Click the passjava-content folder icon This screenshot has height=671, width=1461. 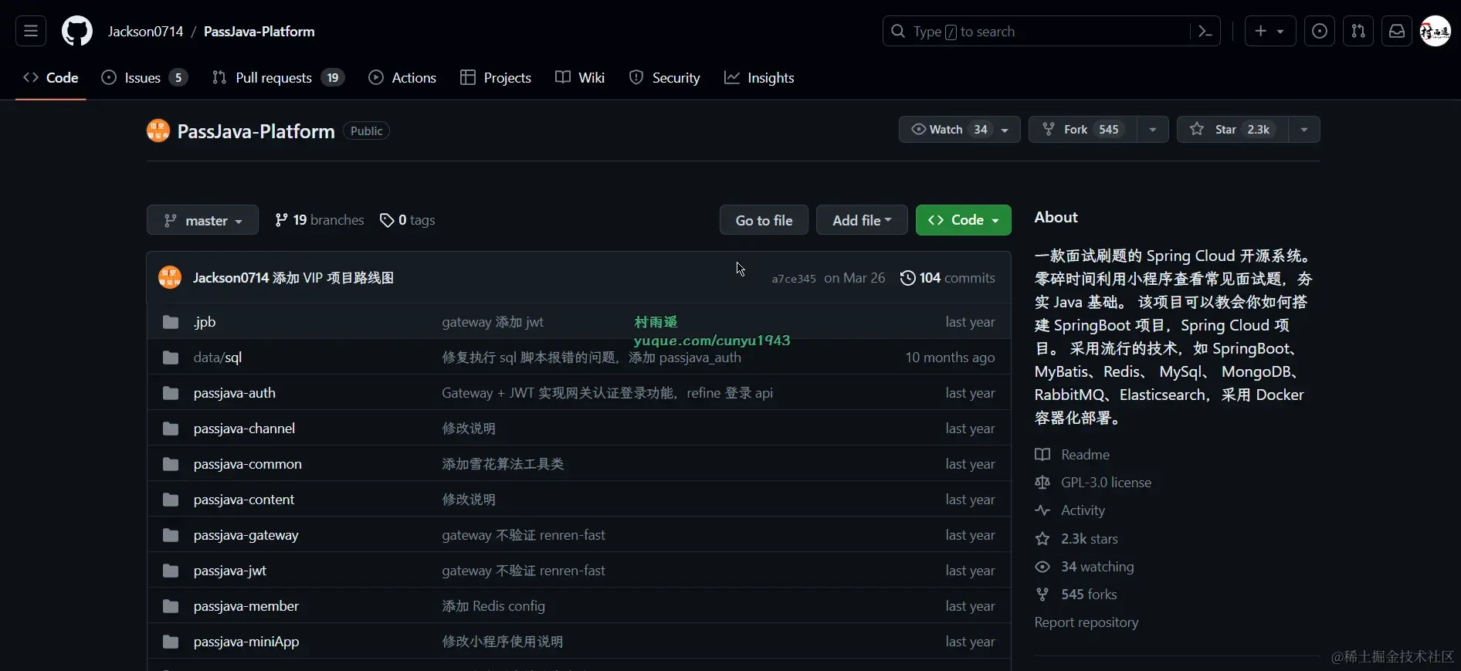click(x=171, y=500)
